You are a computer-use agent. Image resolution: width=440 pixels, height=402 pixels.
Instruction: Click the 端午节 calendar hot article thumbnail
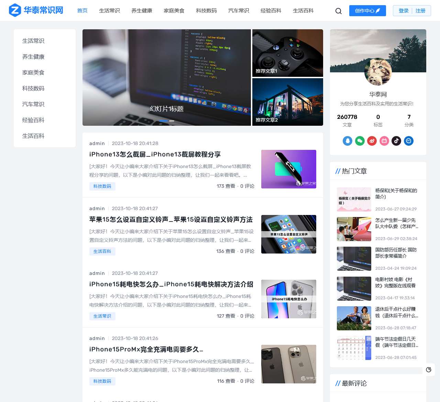354,348
